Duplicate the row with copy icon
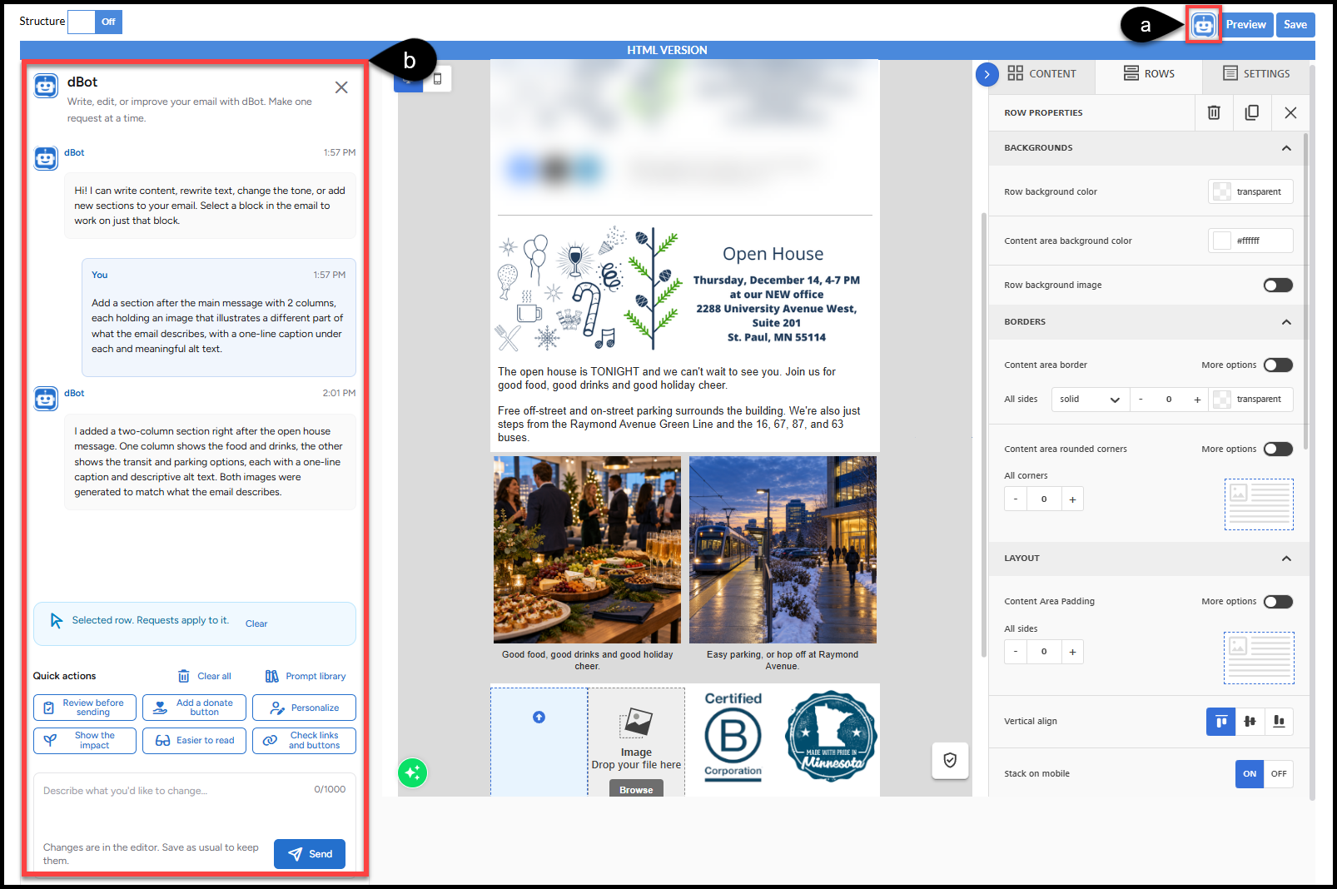Screen dimensions: 1337x889 (1252, 112)
